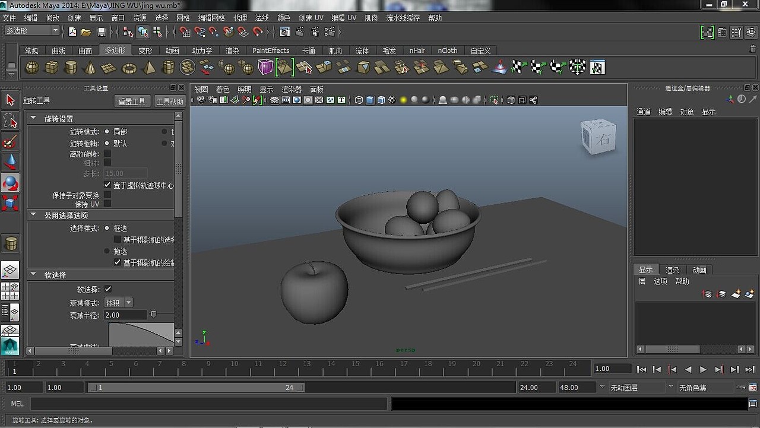Open a scene with the folder icon

(x=86, y=31)
